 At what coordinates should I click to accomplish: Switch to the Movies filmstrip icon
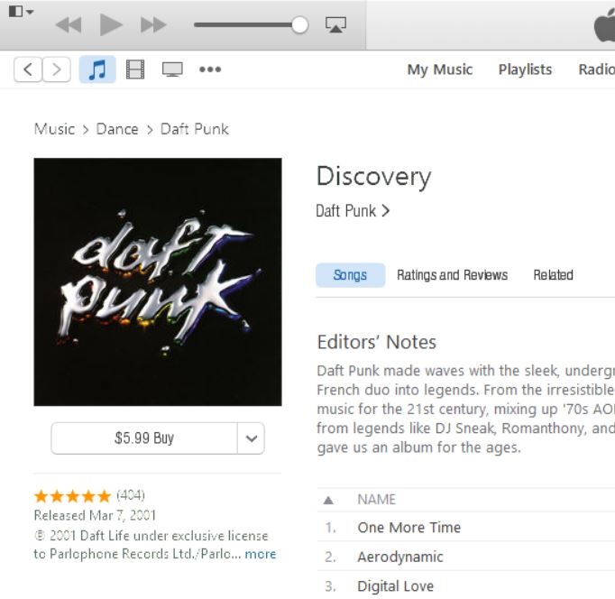click(135, 69)
